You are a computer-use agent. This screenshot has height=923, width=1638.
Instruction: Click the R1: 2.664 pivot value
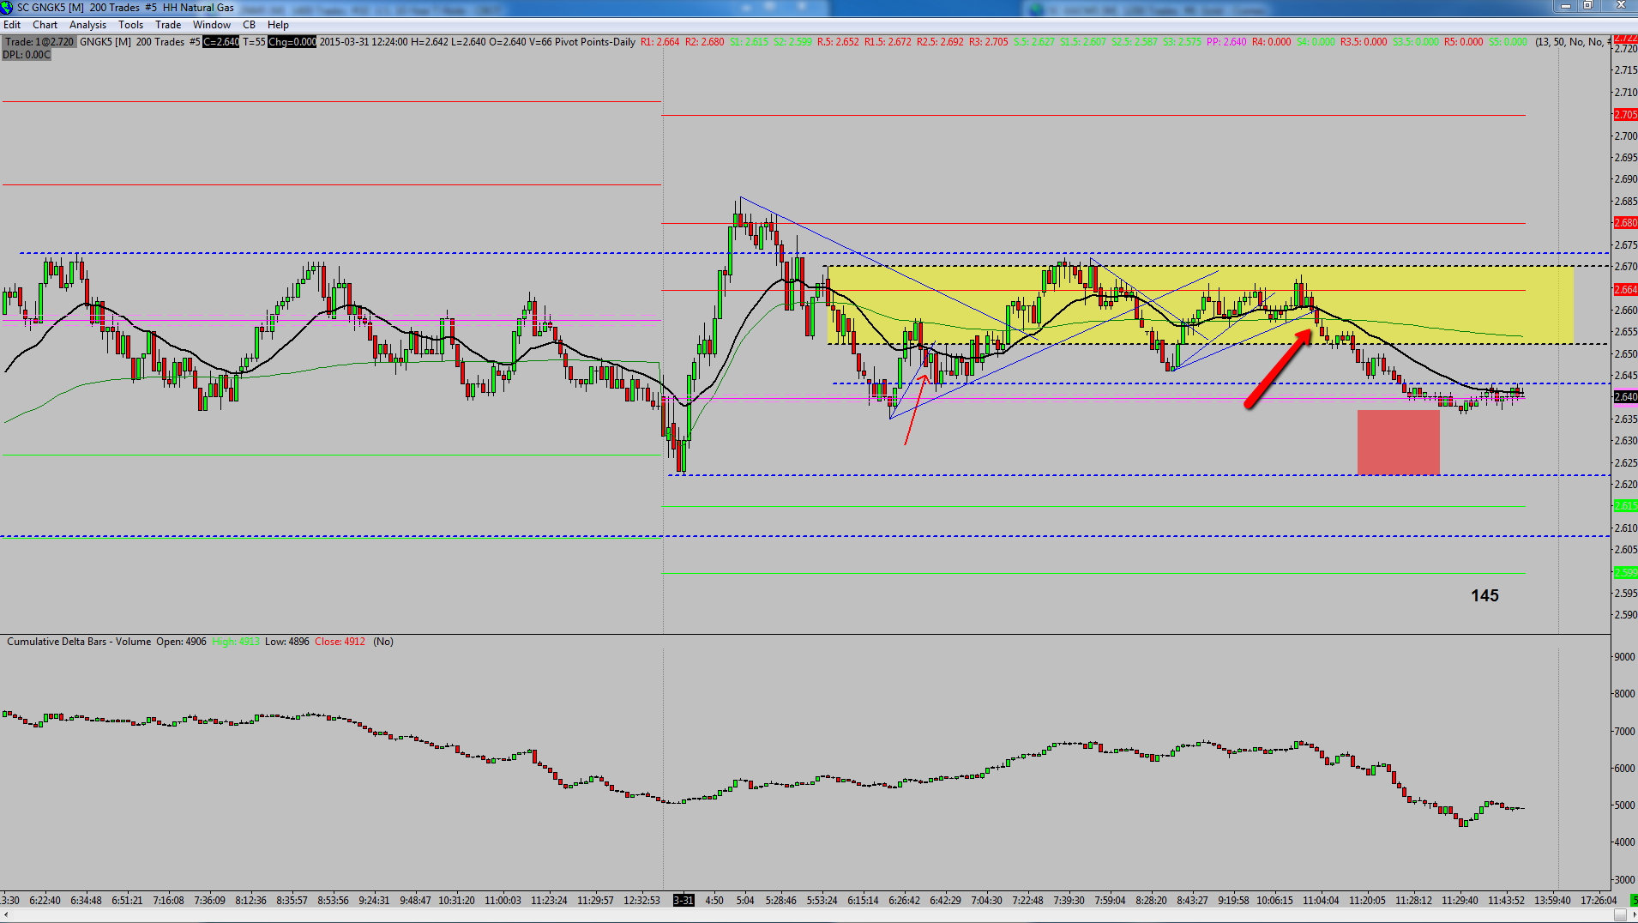(659, 42)
